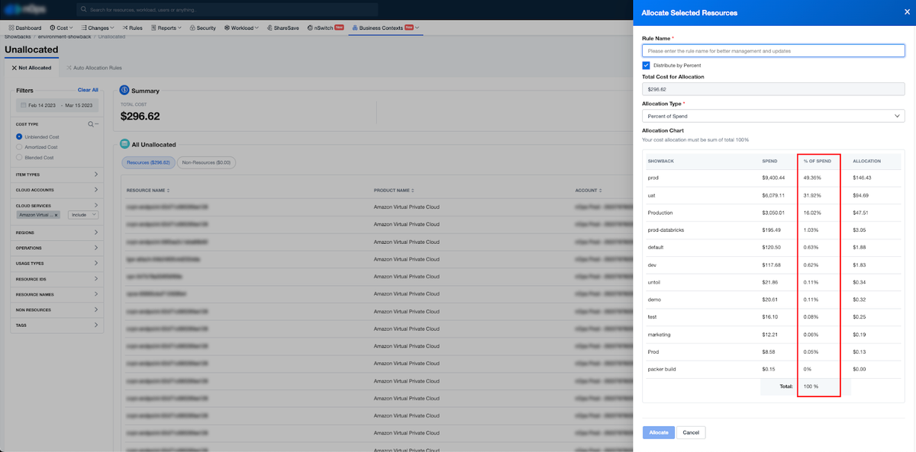Sort by Account column arrows
916x452 pixels.
coord(600,191)
